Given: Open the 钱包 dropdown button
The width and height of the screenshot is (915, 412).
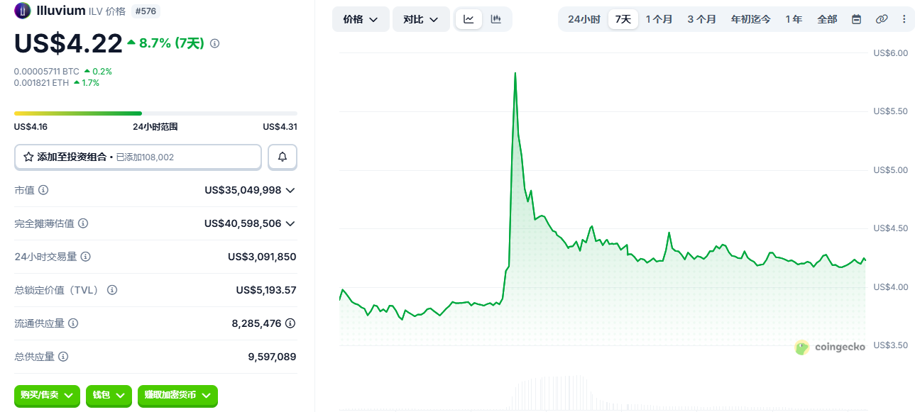Looking at the screenshot, I should (109, 395).
